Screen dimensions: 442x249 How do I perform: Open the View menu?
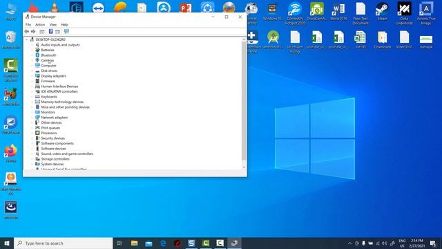click(x=53, y=25)
